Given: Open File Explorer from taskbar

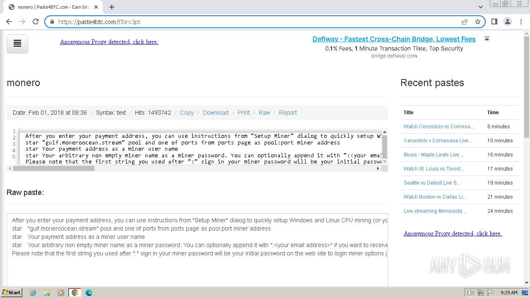Looking at the screenshot, I should point(47,293).
